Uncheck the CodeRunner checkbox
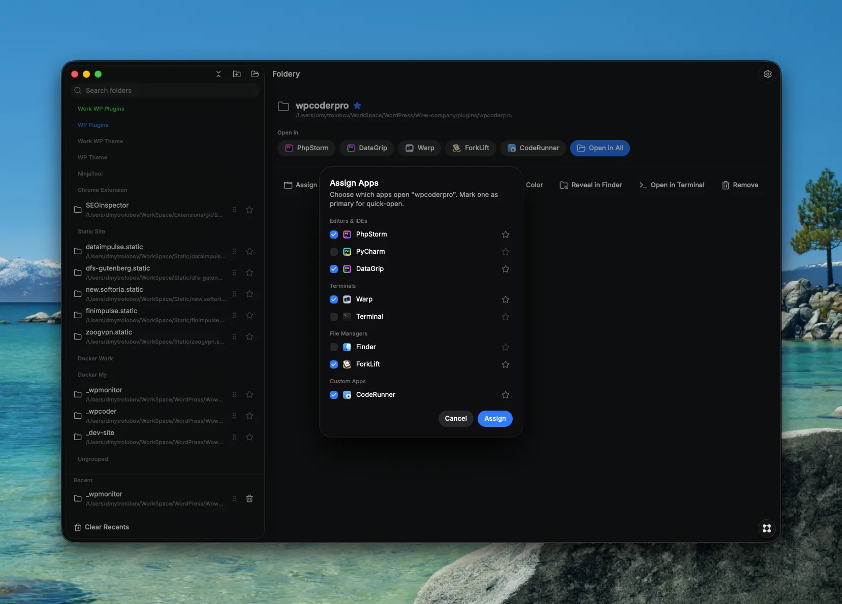 point(334,395)
